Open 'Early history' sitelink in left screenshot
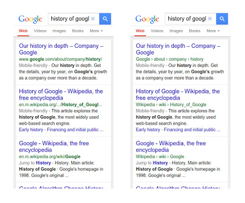 [31, 130]
